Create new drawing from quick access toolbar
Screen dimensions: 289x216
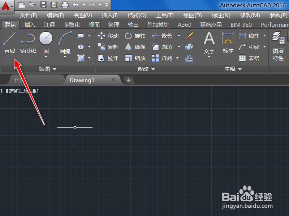pos(22,5)
